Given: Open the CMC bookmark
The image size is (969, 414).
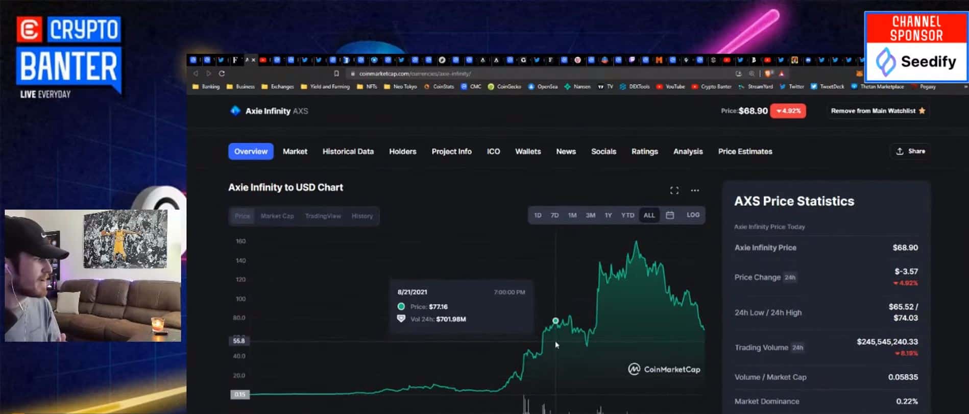Looking at the screenshot, I should pos(471,87).
